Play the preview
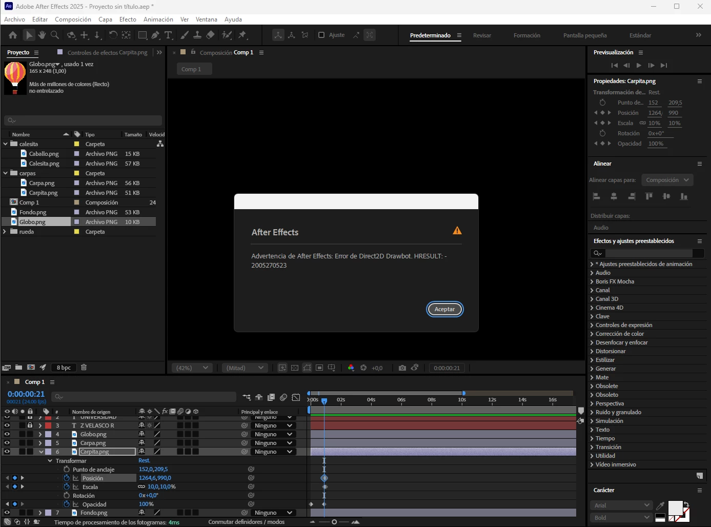The height and width of the screenshot is (527, 711). tap(639, 65)
